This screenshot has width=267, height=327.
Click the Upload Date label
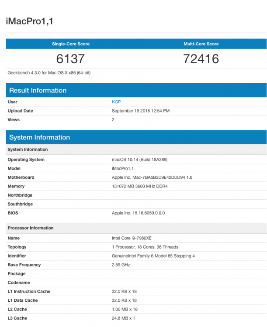tap(20, 111)
